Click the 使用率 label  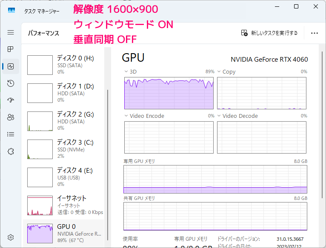click(130, 239)
